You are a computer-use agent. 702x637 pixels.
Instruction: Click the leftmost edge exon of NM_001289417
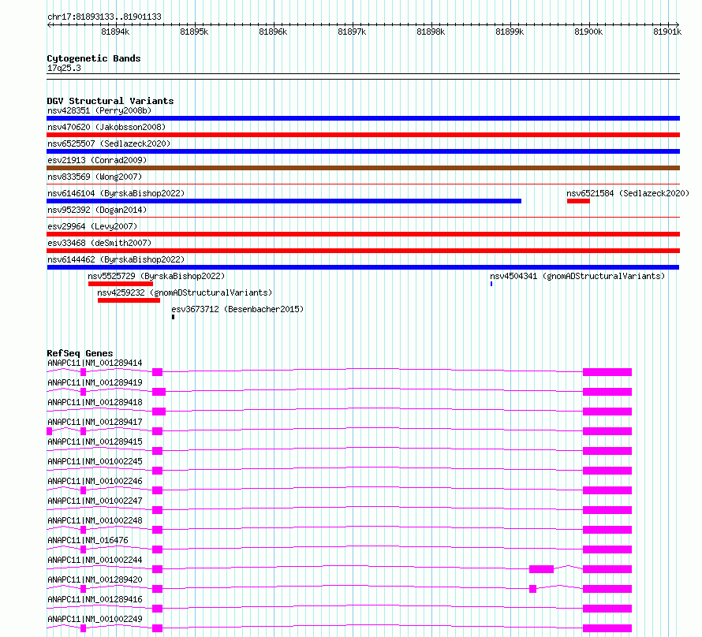[49, 431]
